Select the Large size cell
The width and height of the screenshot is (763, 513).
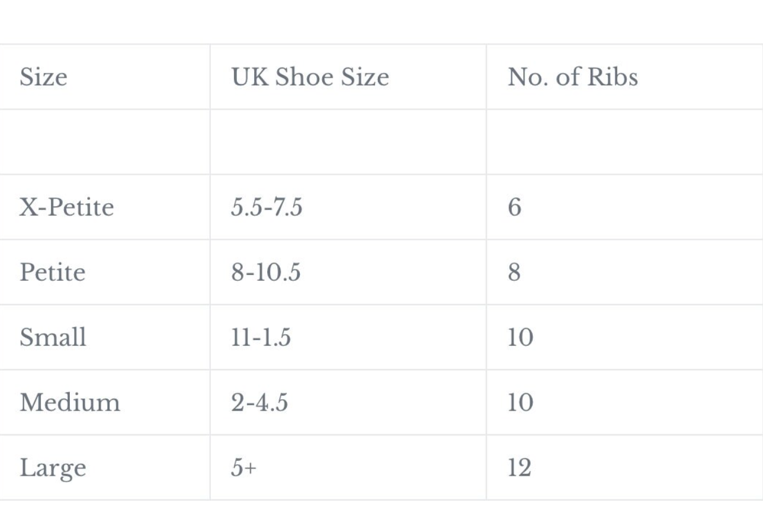pos(105,467)
